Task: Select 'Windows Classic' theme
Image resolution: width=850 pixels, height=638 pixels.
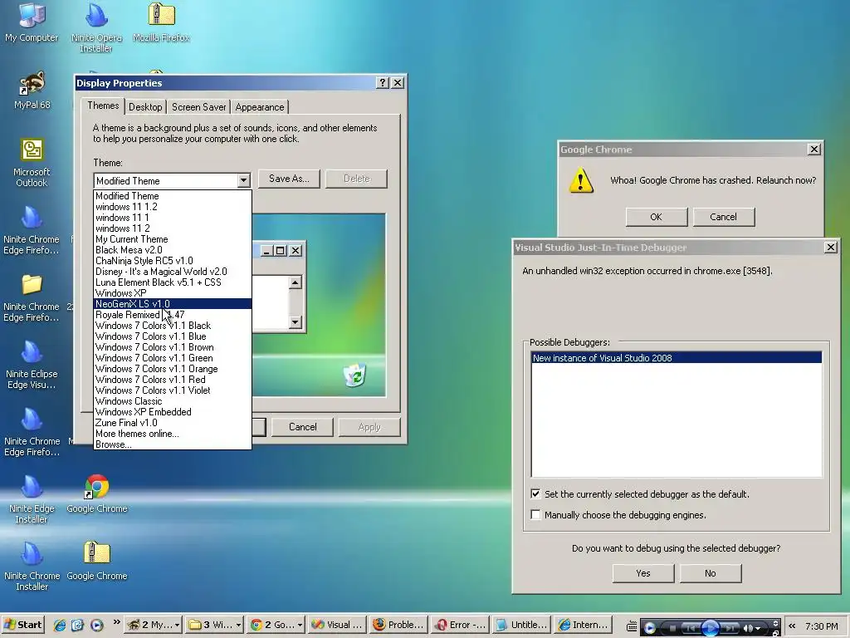Action: tap(173, 401)
